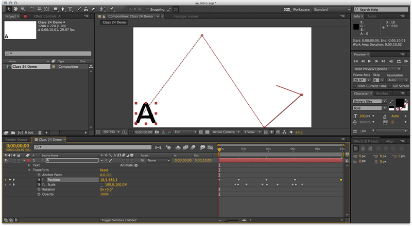Toggle the transparency grid icon
Viewport: 412px width, 226px height.
(x=208, y=132)
